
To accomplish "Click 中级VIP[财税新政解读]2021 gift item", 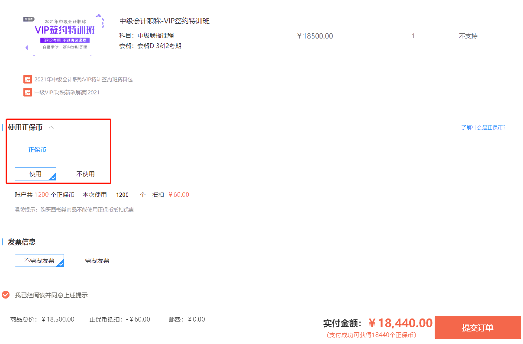I will [x=67, y=92].
